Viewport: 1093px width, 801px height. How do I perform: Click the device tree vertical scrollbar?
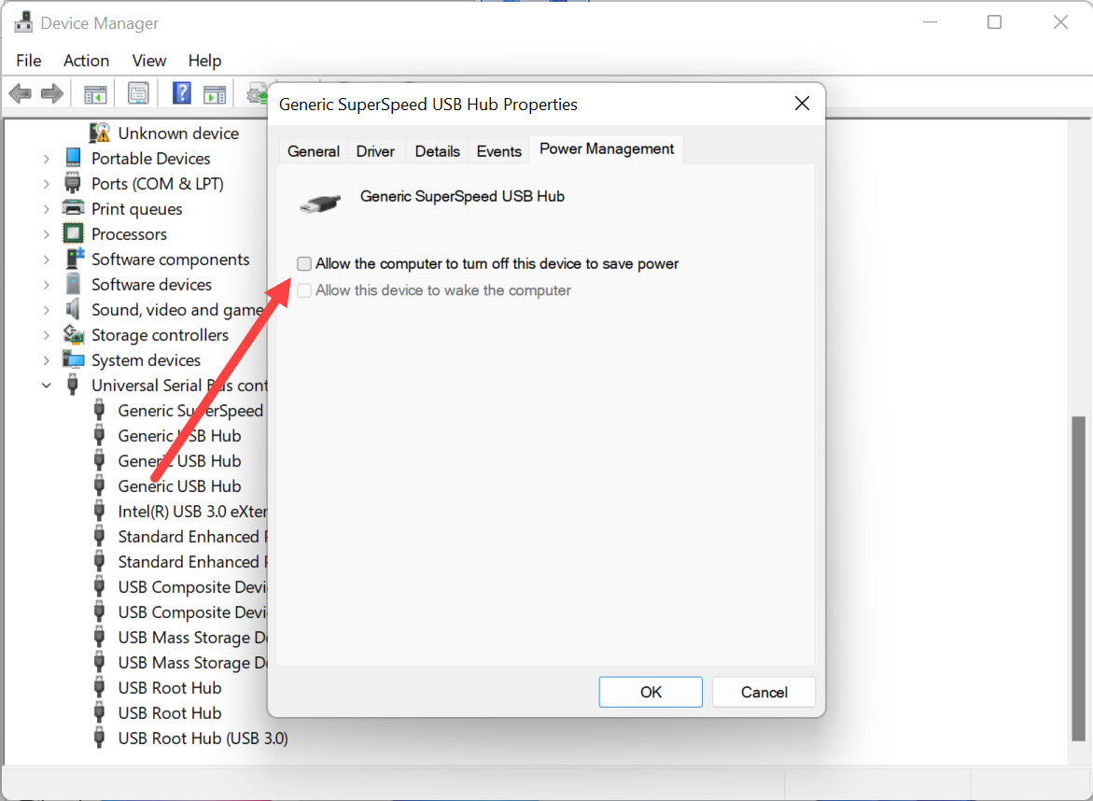1079,579
